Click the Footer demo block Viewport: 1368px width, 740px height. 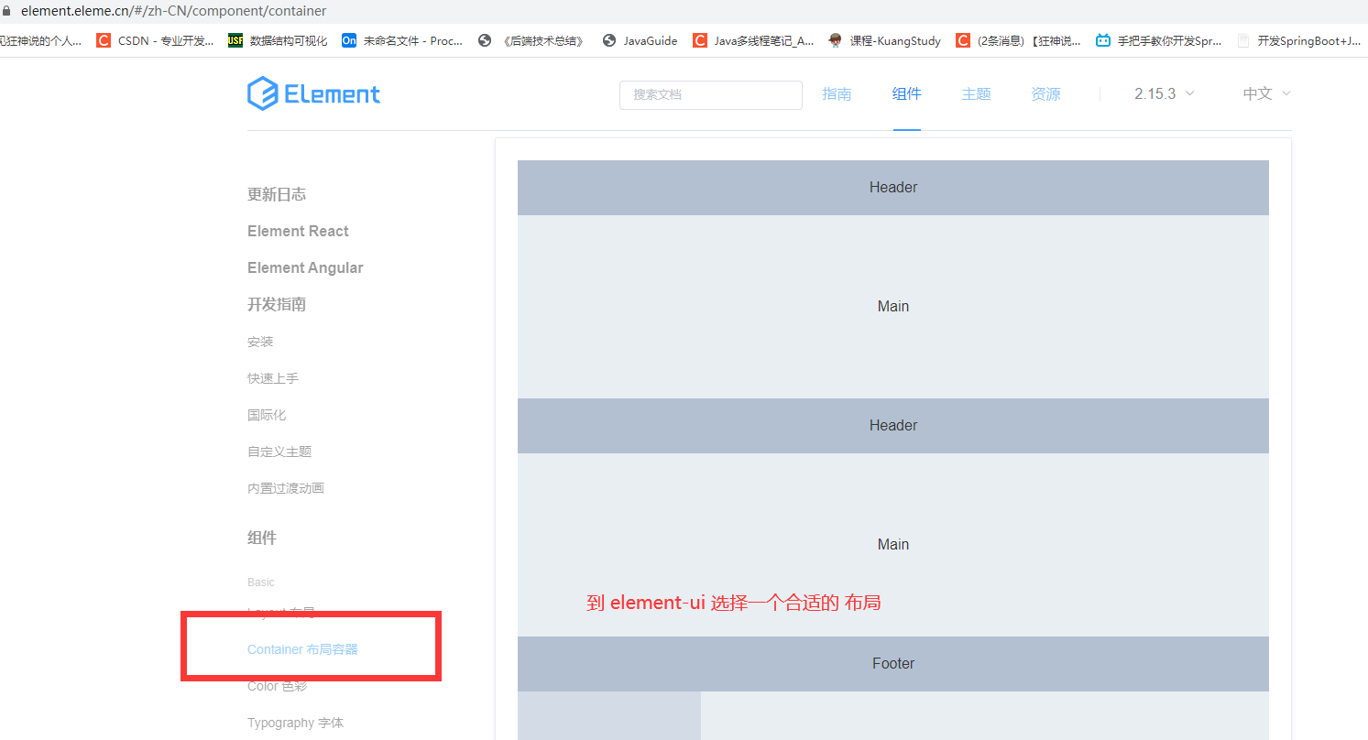tap(893, 663)
